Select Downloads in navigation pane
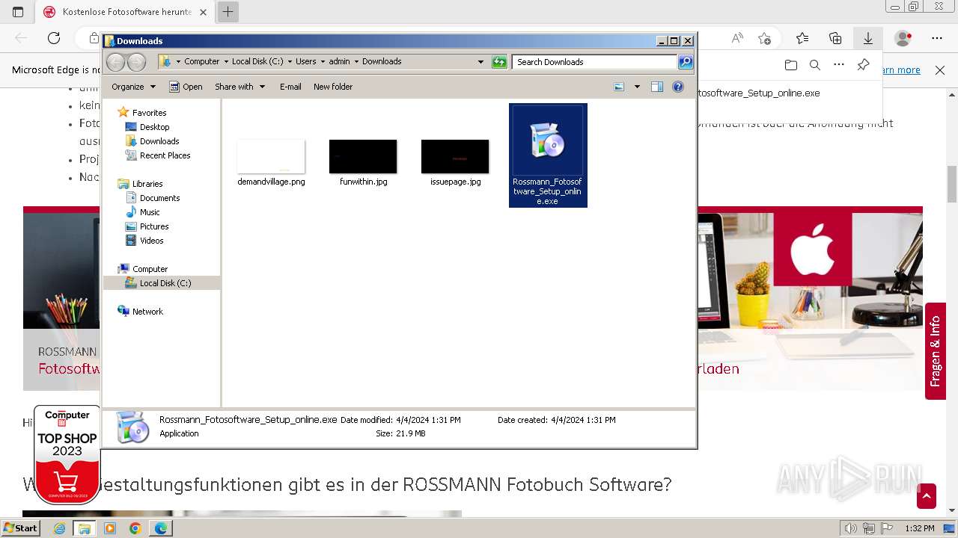The width and height of the screenshot is (958, 538). click(159, 141)
